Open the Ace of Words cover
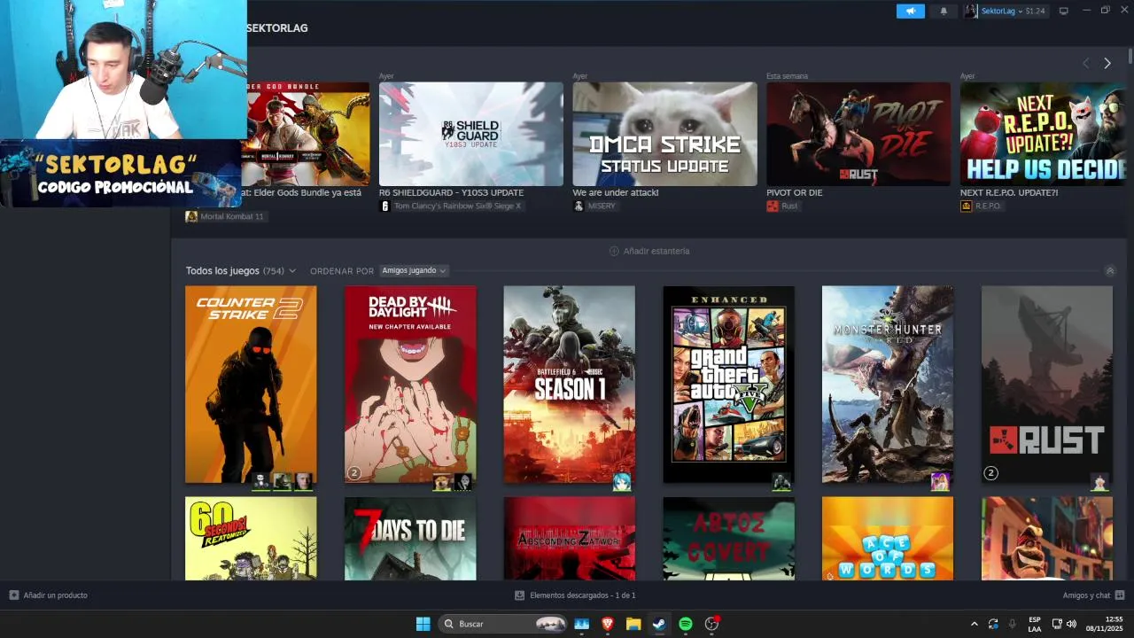1134x638 pixels. [888, 538]
